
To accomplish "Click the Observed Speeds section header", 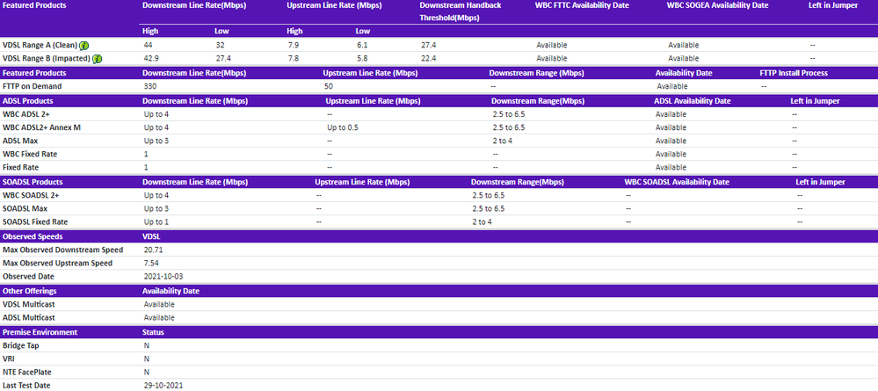I will 33,236.
